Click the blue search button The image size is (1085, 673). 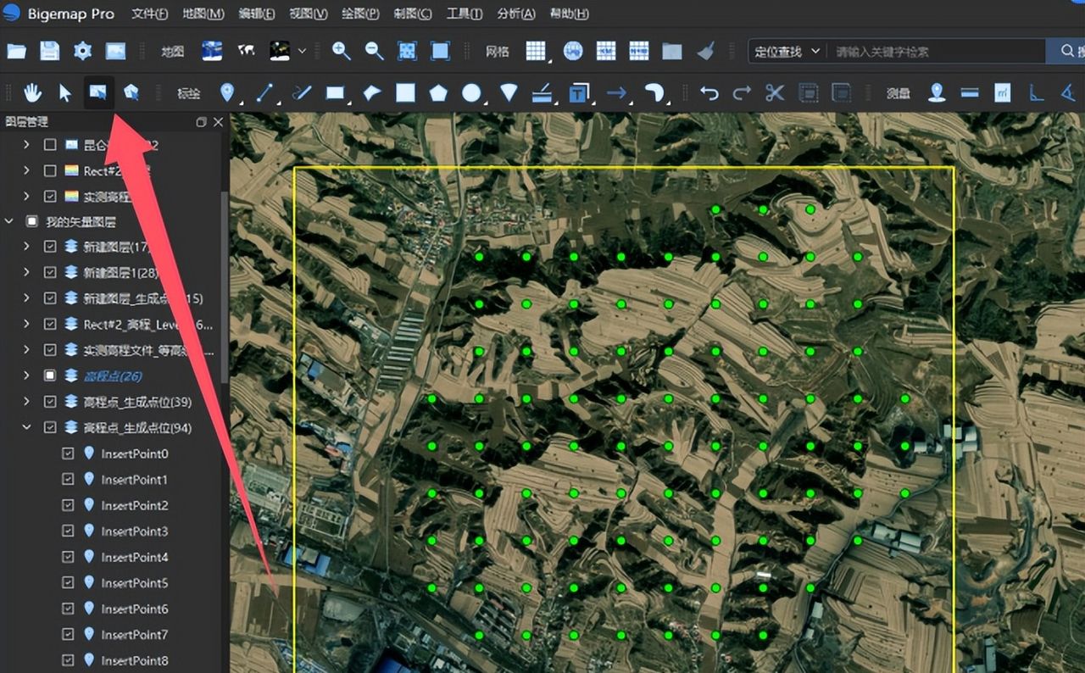pos(1065,52)
